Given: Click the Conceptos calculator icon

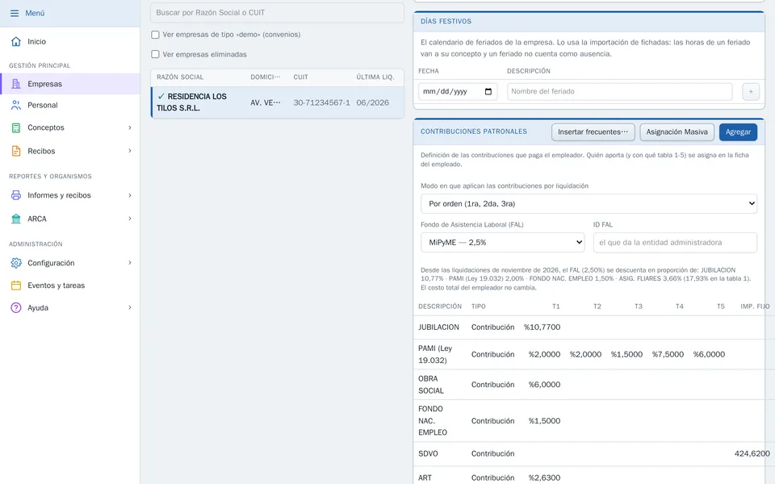Looking at the screenshot, I should point(16,128).
